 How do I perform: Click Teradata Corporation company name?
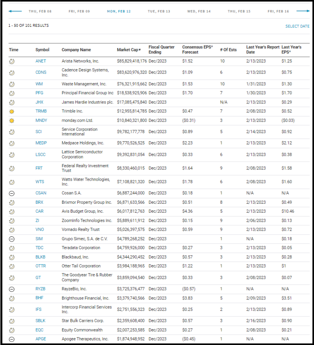[81, 248]
